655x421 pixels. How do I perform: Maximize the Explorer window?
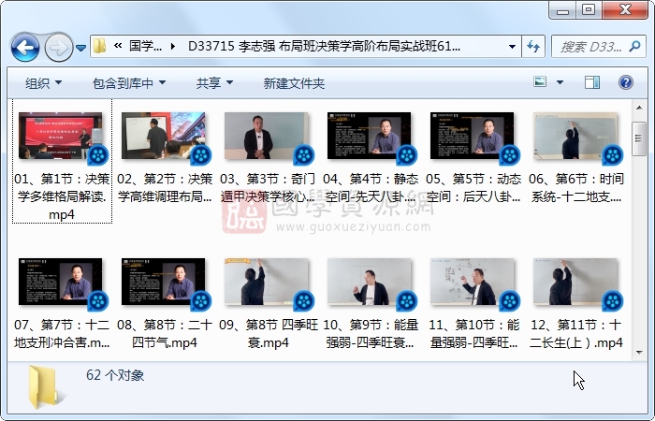click(589, 10)
